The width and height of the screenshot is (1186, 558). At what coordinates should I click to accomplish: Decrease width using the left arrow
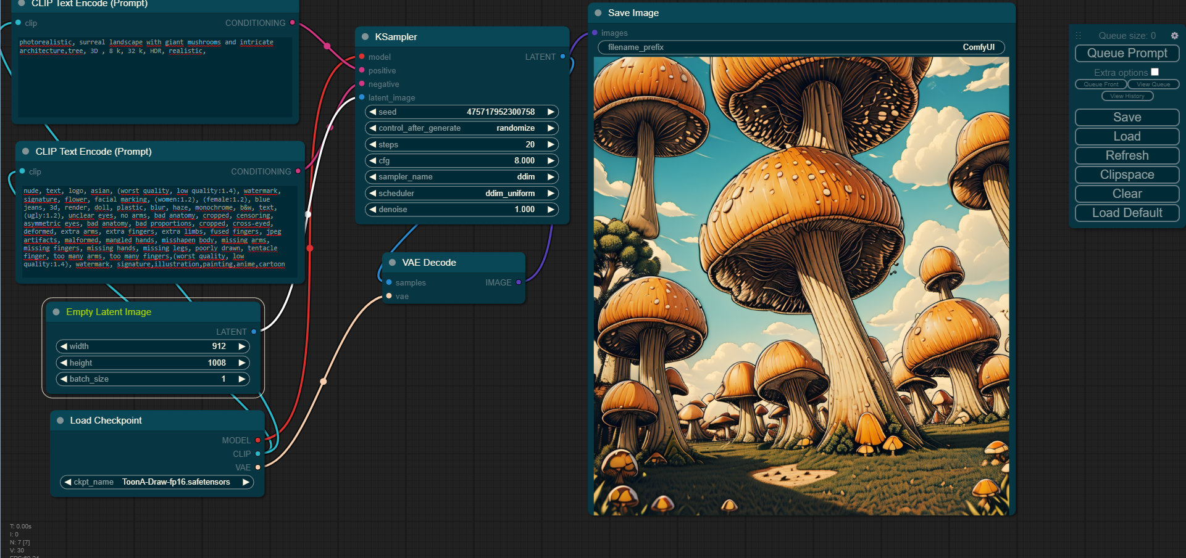pos(64,347)
